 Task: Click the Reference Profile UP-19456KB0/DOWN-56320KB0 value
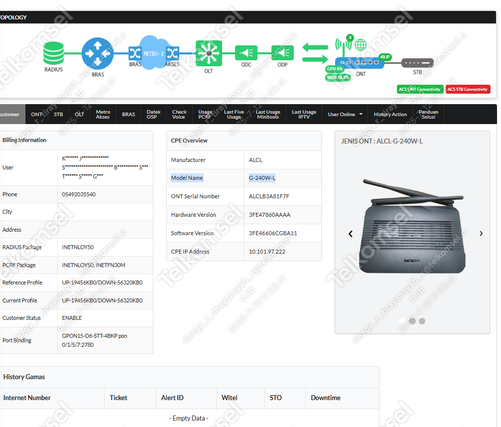coord(102,283)
